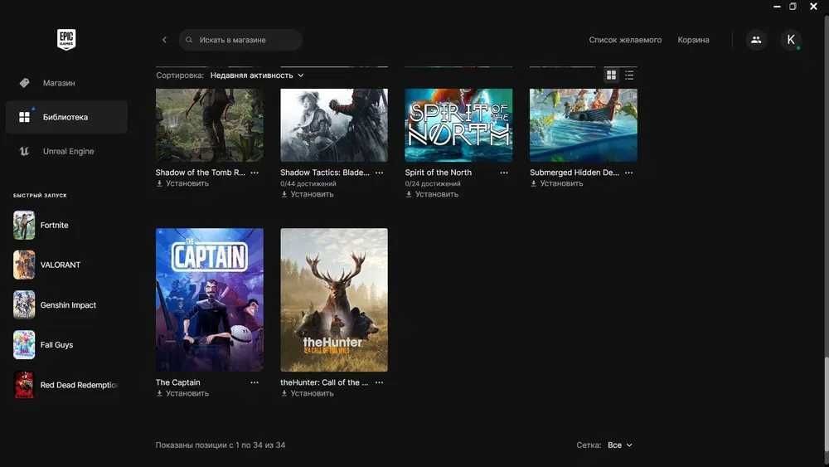The height and width of the screenshot is (467, 829).
Task: Open options menu for The Captain
Action: pos(255,382)
